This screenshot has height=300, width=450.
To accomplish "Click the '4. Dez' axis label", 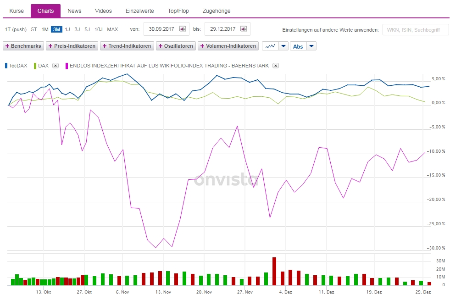I will point(286,292).
